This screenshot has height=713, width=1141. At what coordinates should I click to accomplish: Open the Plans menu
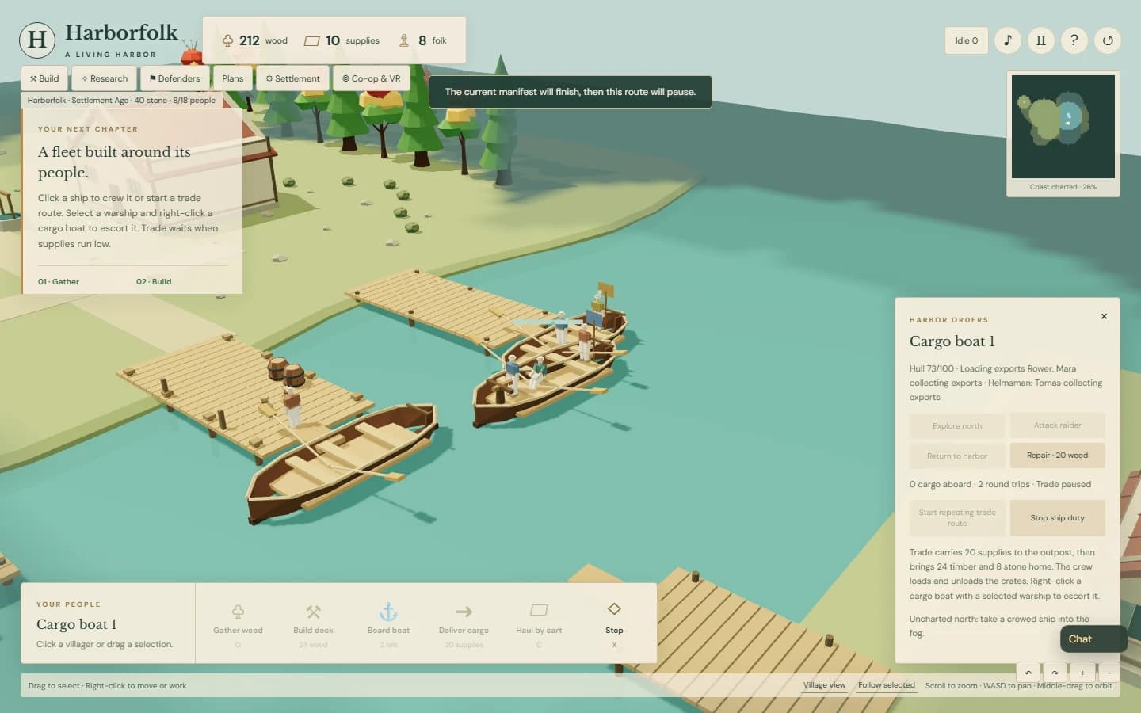233,78
